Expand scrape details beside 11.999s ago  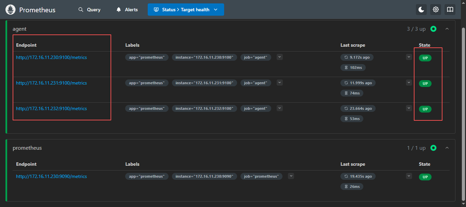pyautogui.click(x=409, y=83)
